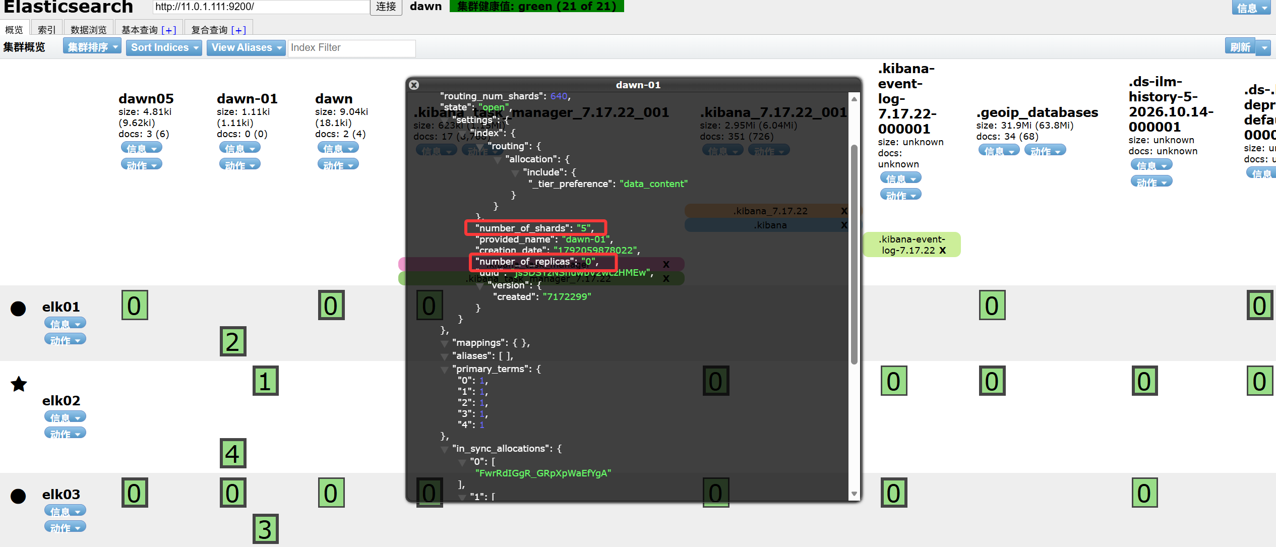The width and height of the screenshot is (1276, 547).
Task: Click the dialog scrollbar up arrow
Action: pos(854,99)
